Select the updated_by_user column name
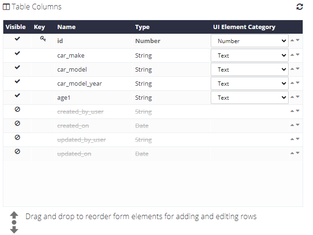313x235 pixels. (82, 140)
